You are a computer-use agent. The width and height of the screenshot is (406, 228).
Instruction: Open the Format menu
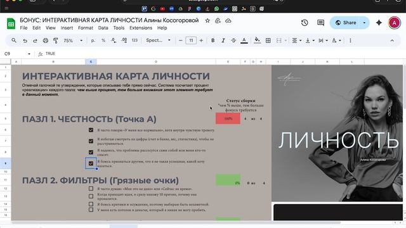tap(86, 28)
